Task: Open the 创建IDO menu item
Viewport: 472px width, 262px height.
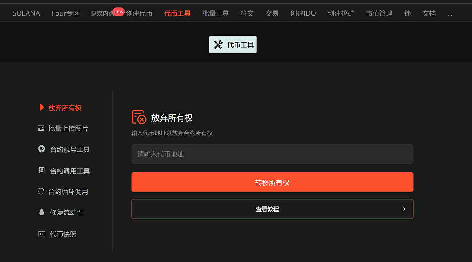Action: point(303,13)
